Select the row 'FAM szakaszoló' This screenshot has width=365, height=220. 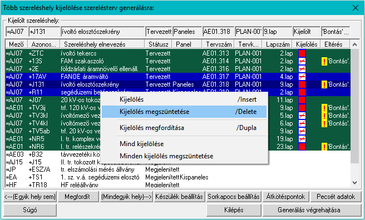coord(178,61)
